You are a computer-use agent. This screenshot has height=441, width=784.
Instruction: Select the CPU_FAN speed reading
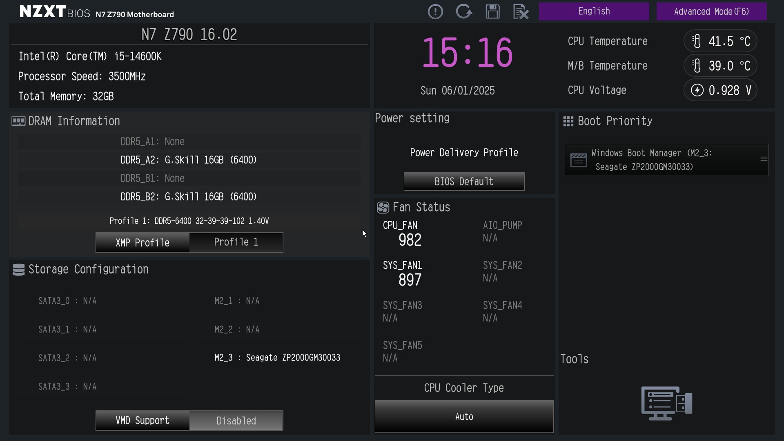click(x=410, y=240)
